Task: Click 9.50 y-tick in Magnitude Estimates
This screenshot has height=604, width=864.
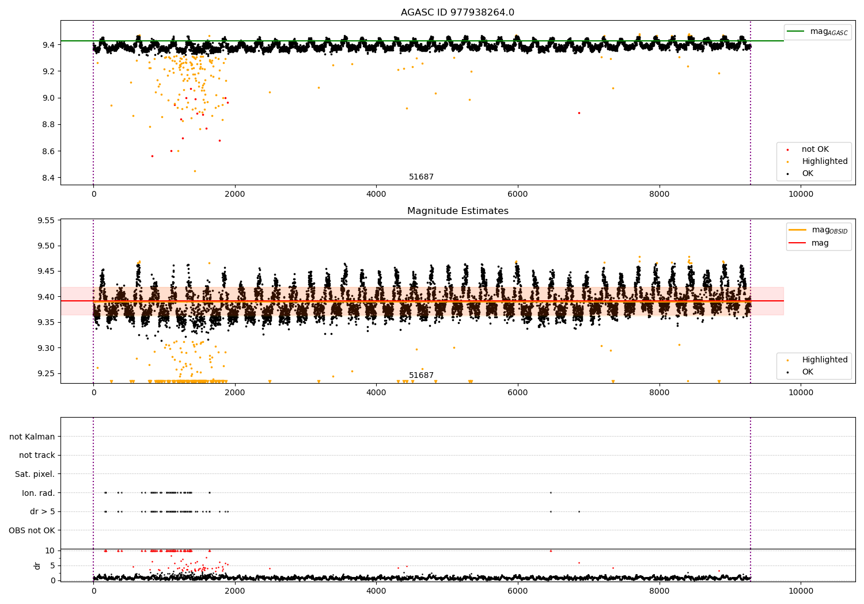Action: pos(46,246)
